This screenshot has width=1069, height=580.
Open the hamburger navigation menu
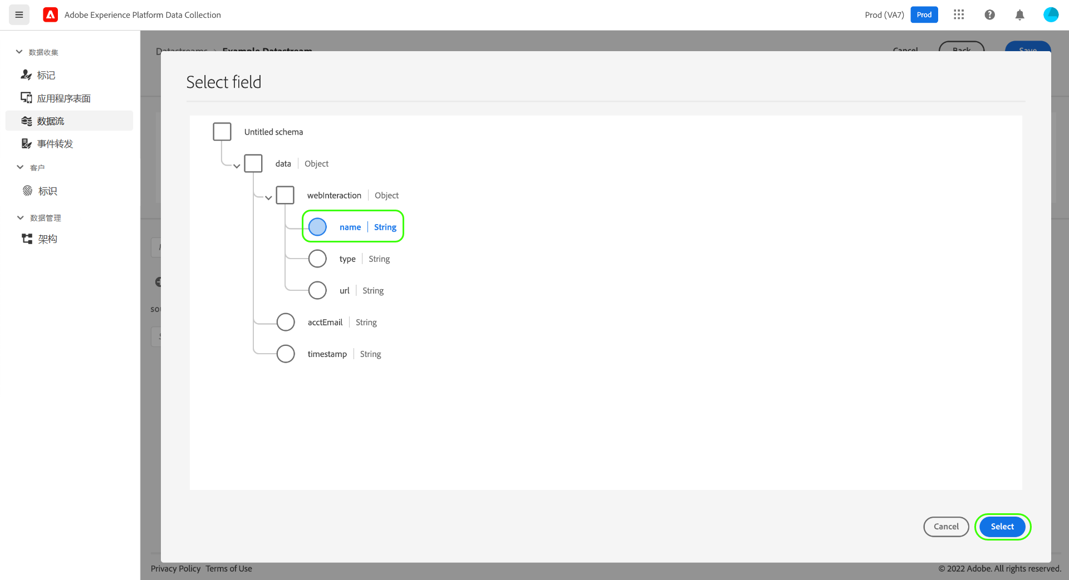tap(19, 15)
